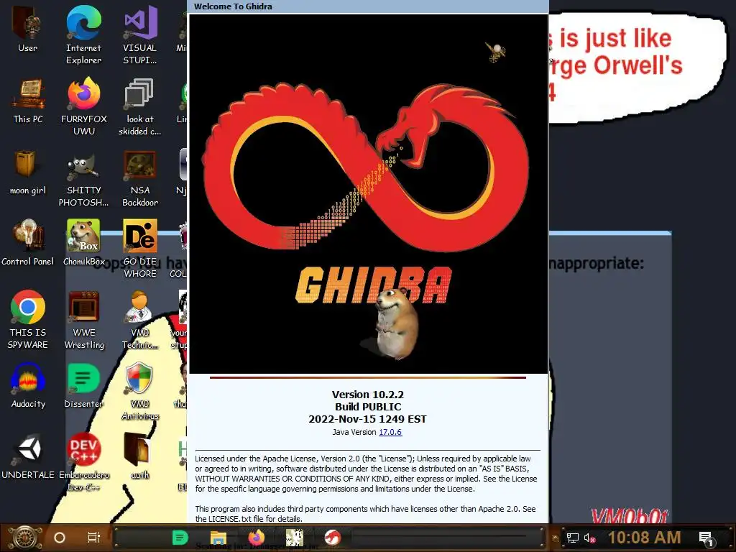Screen dimensions: 736x552
Task: Open the pixel character app in taskbar
Action: 295,538
